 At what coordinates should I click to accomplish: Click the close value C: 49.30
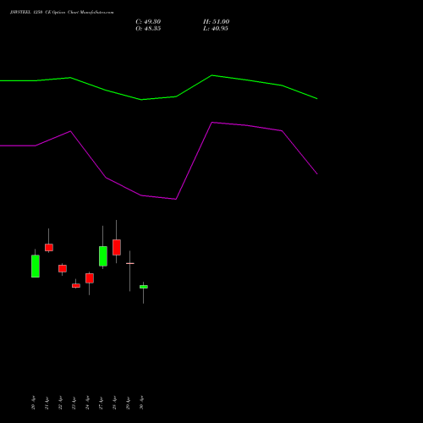coord(148,22)
